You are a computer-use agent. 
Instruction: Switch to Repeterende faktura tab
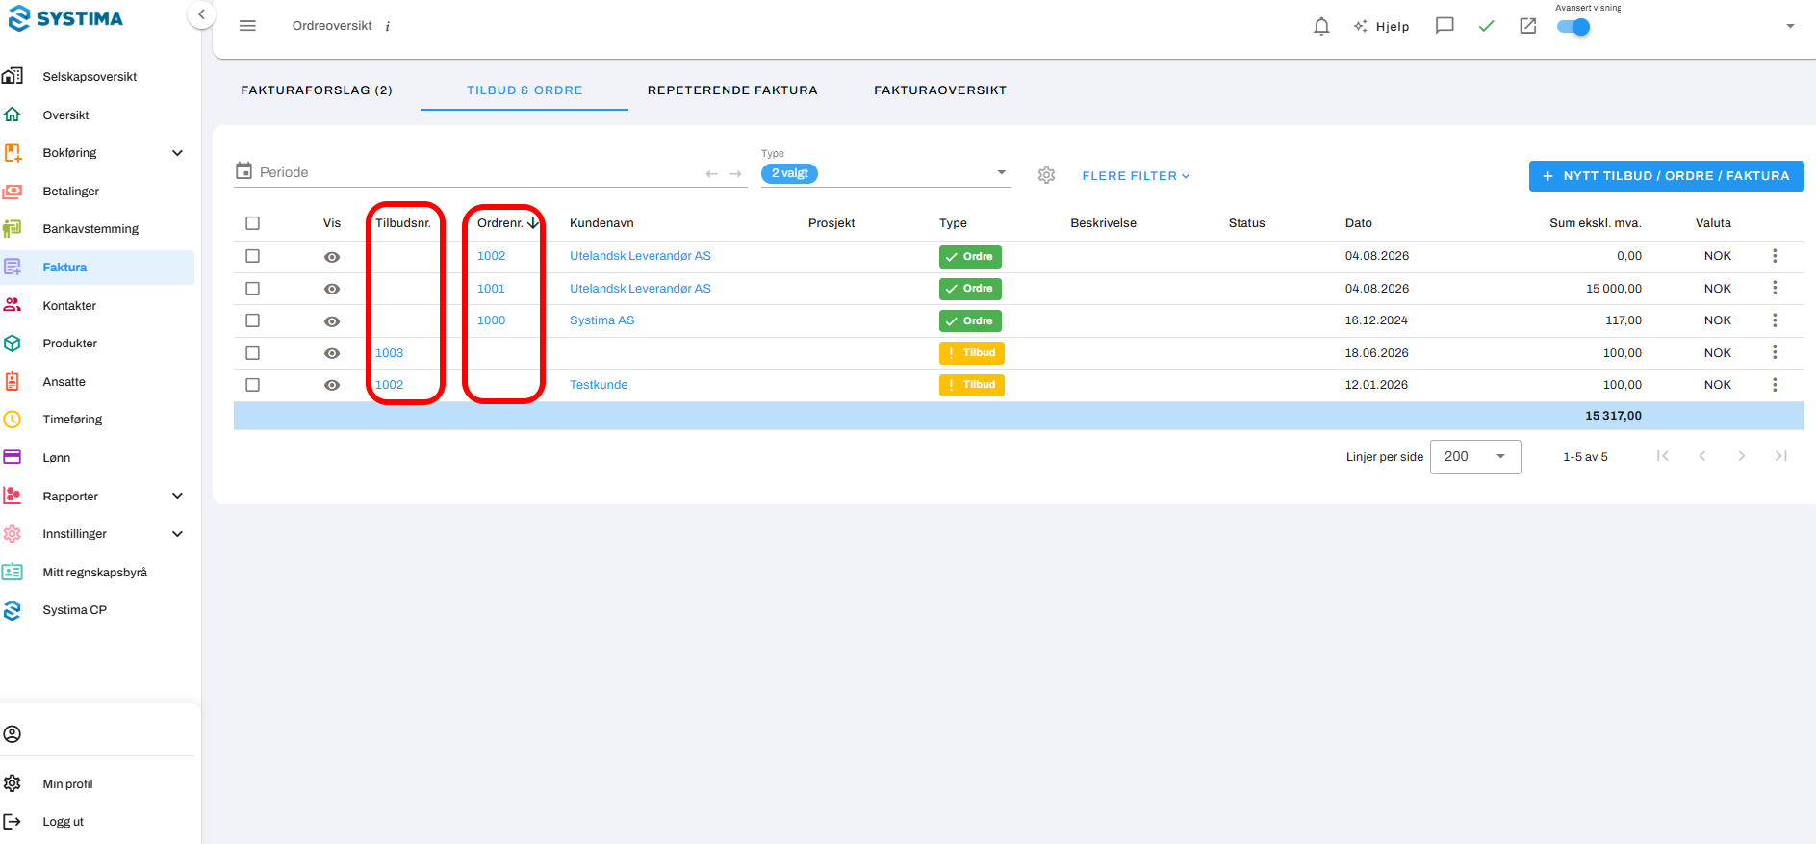(x=732, y=90)
